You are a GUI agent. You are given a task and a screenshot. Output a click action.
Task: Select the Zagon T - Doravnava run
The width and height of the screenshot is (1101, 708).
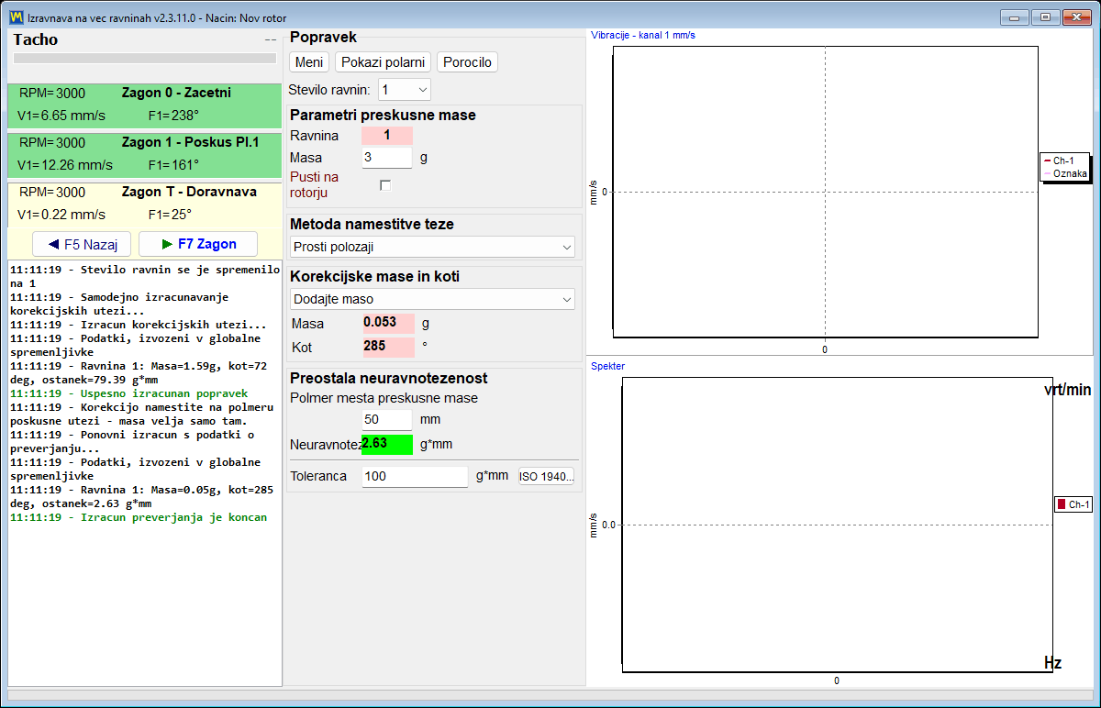point(145,205)
